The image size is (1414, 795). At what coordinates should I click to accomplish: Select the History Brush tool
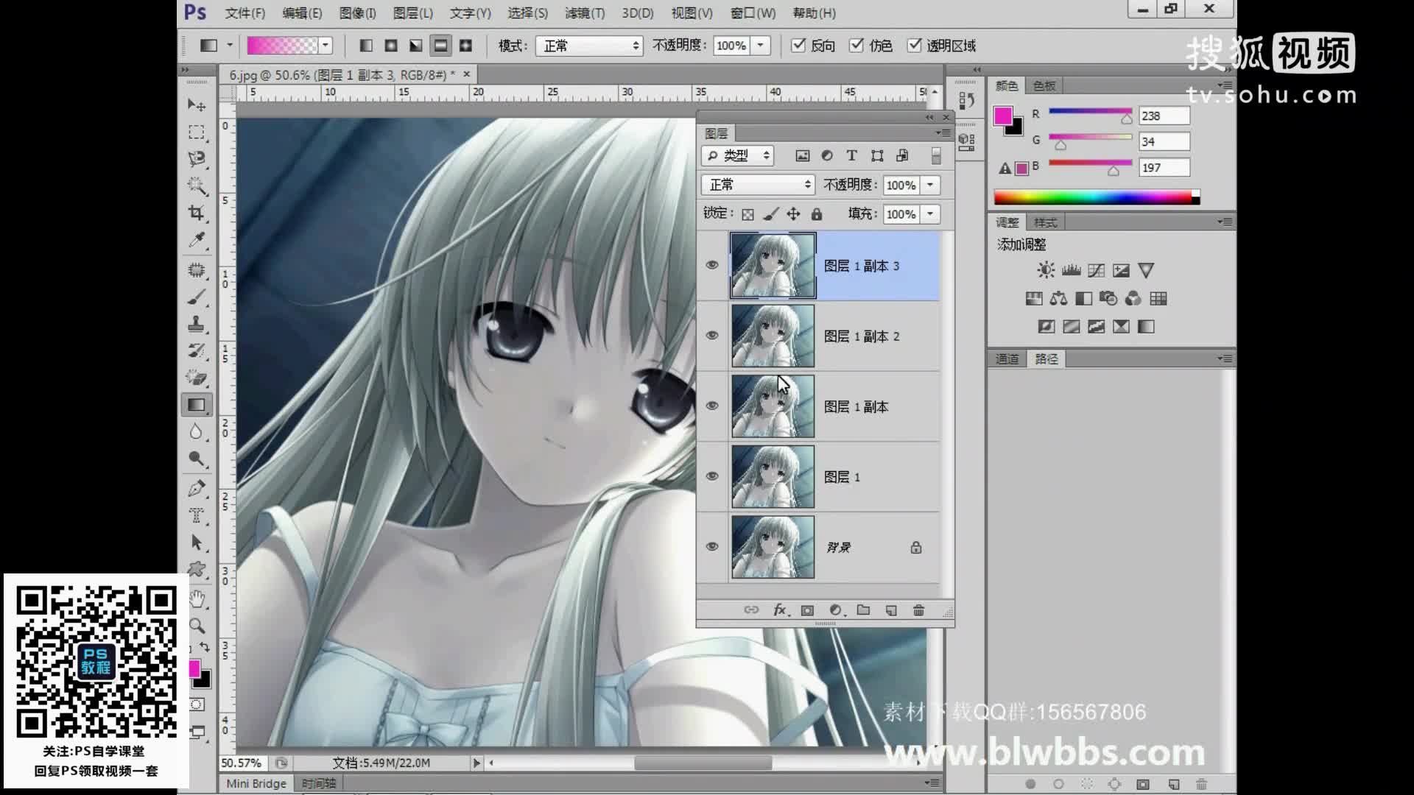point(197,350)
